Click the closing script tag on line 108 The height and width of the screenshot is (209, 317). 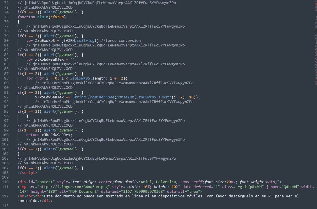pyautogui.click(x=27, y=172)
